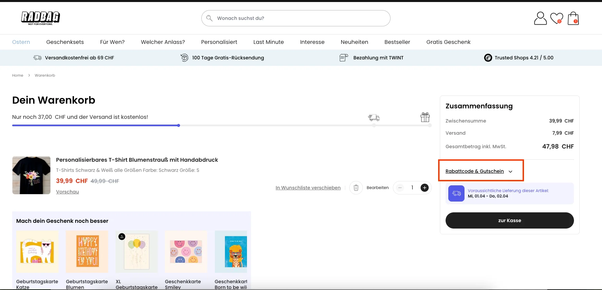Click the zur Kasse button
The image size is (602, 290).
[x=509, y=220]
